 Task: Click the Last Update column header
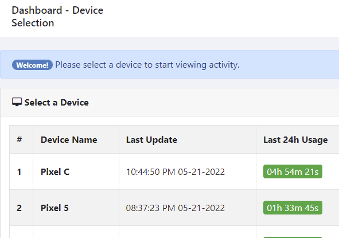point(151,139)
